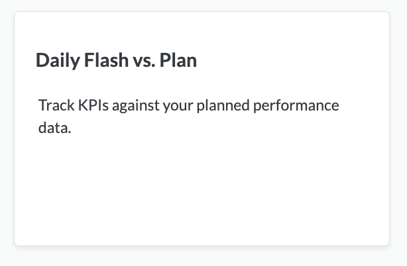
Task: Click "data." on the description's second line
Action: pos(54,128)
